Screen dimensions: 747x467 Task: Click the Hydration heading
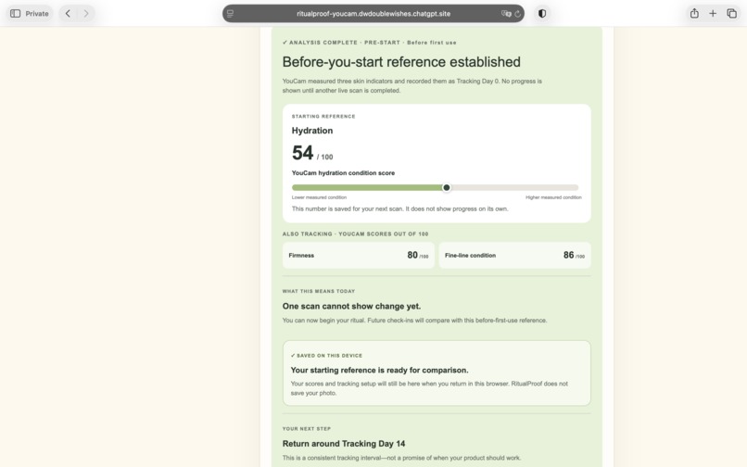(x=312, y=131)
